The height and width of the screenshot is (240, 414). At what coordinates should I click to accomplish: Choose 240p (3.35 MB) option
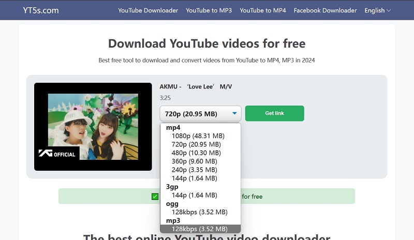point(200,170)
